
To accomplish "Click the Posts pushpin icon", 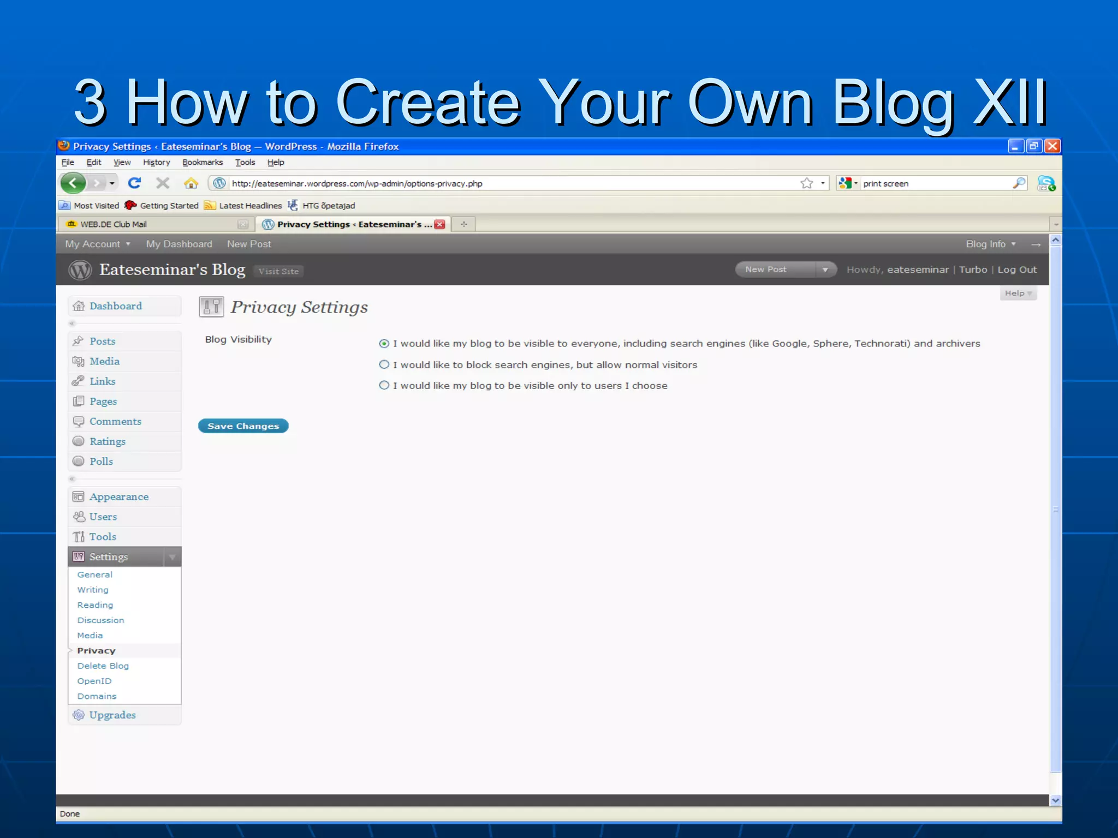I will click(78, 341).
